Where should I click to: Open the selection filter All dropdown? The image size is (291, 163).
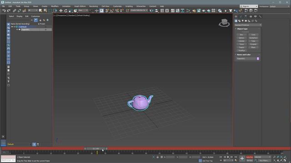click(x=32, y=10)
